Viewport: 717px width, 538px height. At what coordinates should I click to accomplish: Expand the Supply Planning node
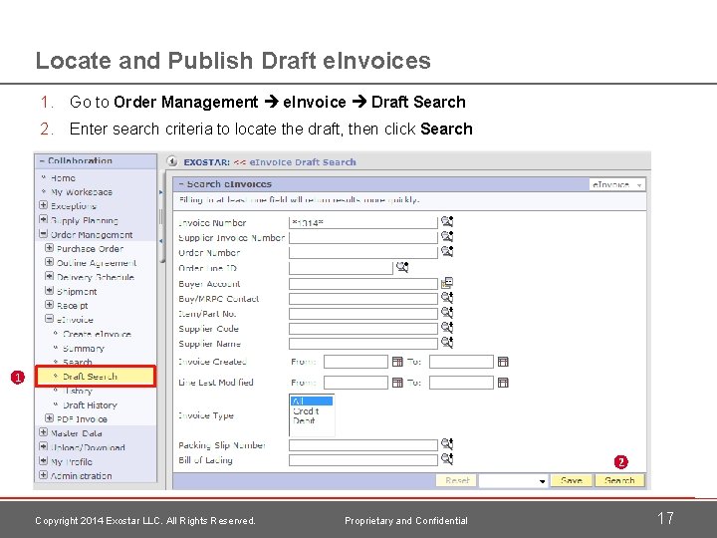(44, 219)
